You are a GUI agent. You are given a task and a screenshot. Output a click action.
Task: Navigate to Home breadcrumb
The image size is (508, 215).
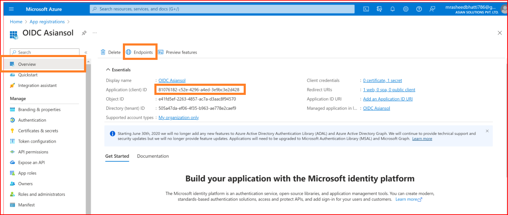[x=16, y=22]
